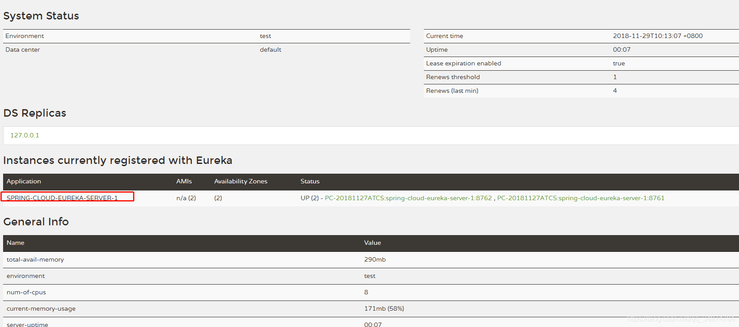The height and width of the screenshot is (327, 739).
Task: Click the 'test' value in General Info
Action: (369, 276)
